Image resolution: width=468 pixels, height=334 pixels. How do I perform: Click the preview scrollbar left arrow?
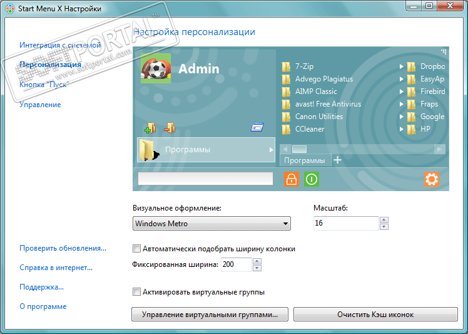[x=285, y=149]
